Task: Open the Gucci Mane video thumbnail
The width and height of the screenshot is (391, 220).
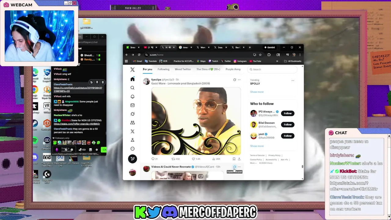Action: point(196,121)
